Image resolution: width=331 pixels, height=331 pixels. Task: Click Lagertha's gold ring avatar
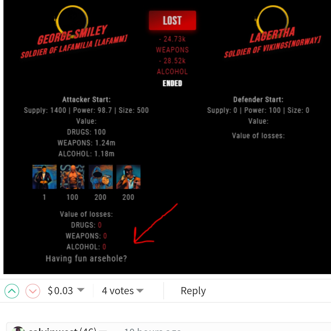coord(272,20)
